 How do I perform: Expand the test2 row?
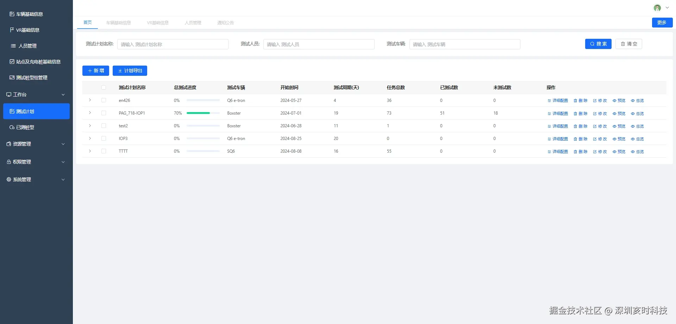[90, 126]
